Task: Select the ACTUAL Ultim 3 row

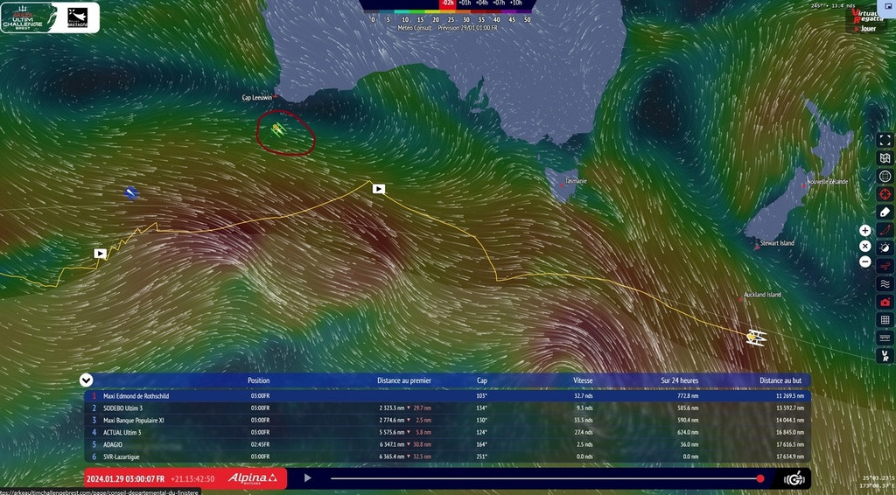Action: tap(447, 432)
